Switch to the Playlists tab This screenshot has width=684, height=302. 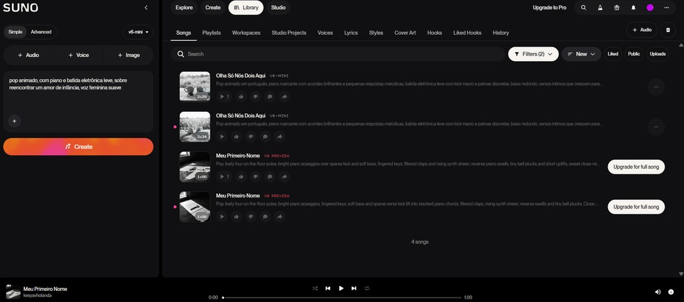pos(211,33)
